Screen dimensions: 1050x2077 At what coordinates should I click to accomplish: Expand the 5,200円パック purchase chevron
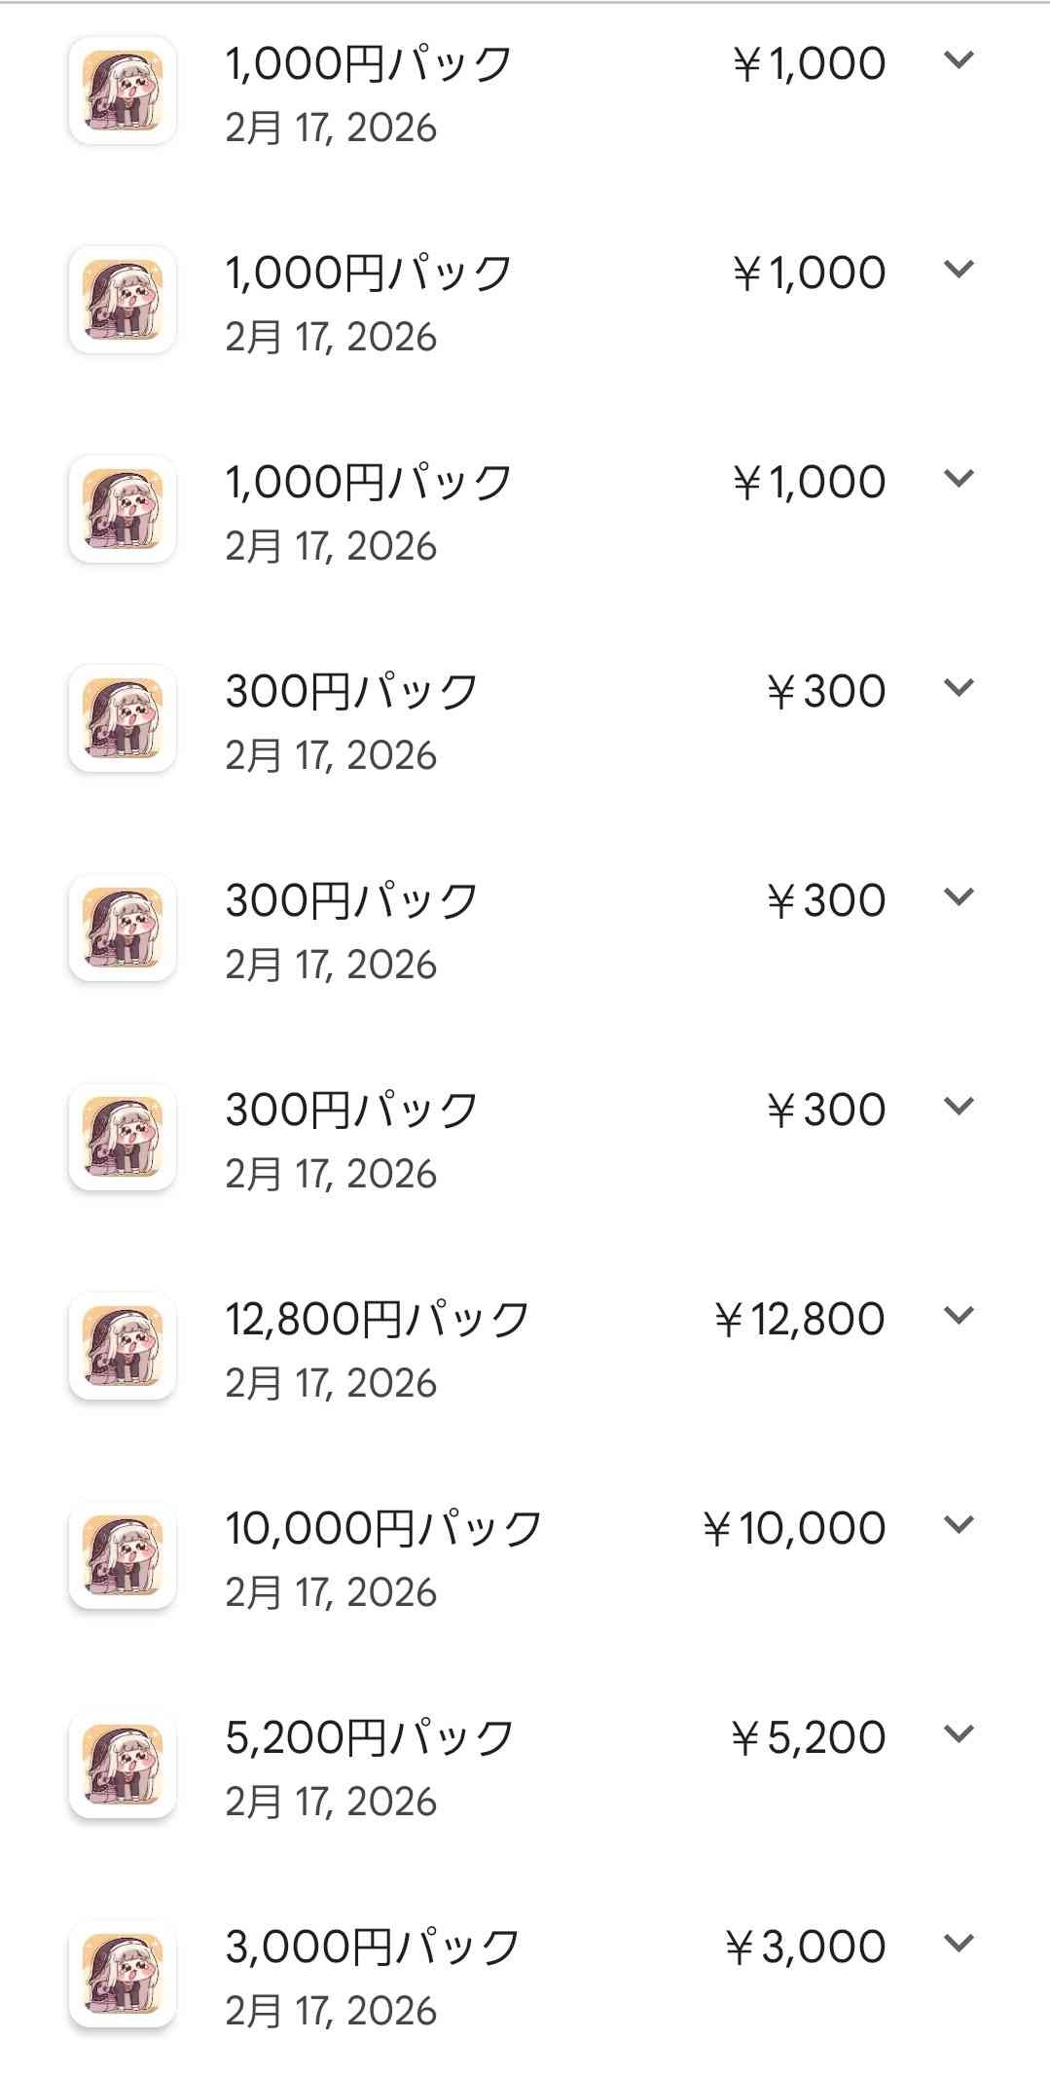pyautogui.click(x=959, y=1734)
